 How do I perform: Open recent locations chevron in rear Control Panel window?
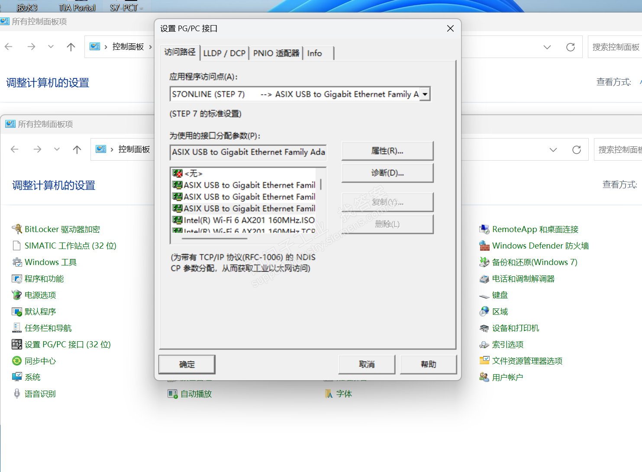pyautogui.click(x=51, y=47)
